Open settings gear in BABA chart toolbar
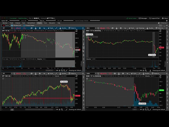Screen dimensions: 169x127 (123, 74)
